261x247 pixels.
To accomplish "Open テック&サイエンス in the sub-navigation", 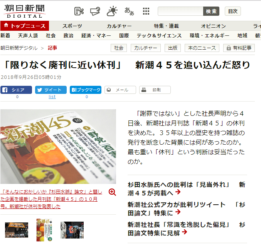I will point(159,35).
